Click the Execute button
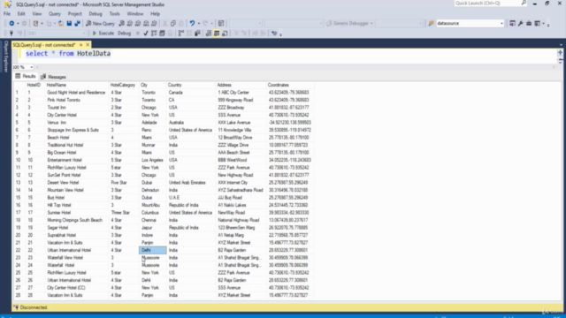Screen dimensions: 566x318 pos(103,34)
